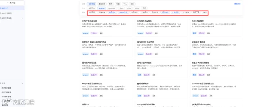This screenshot has width=263, height=107.
Task: Open the 亚马逊关键词流量 skill card
Action: point(106,69)
